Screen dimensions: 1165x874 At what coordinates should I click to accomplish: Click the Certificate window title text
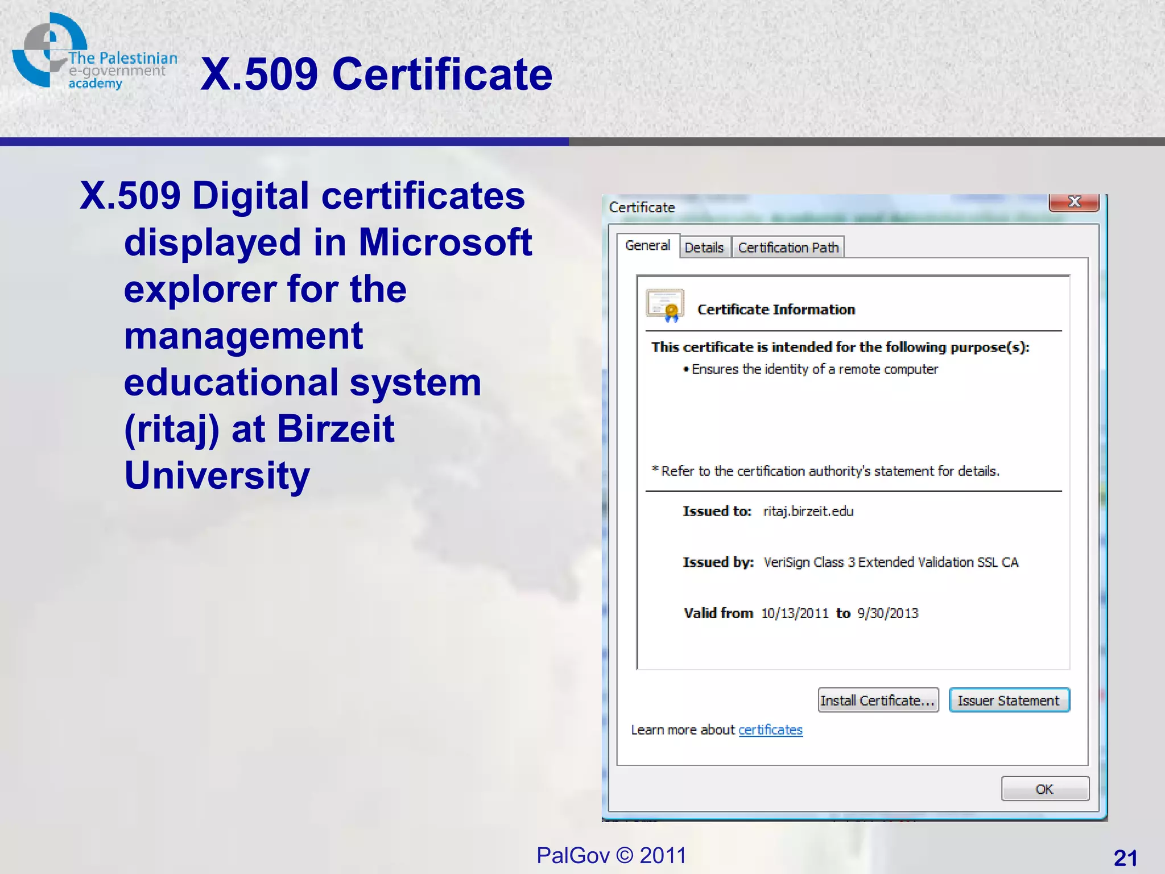tap(642, 207)
